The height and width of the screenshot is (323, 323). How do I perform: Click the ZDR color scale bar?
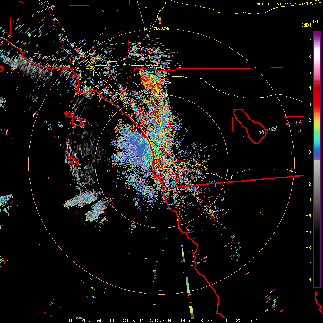pos(317,159)
